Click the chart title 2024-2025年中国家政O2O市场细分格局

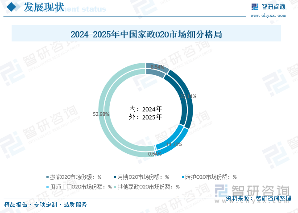tap(146, 34)
